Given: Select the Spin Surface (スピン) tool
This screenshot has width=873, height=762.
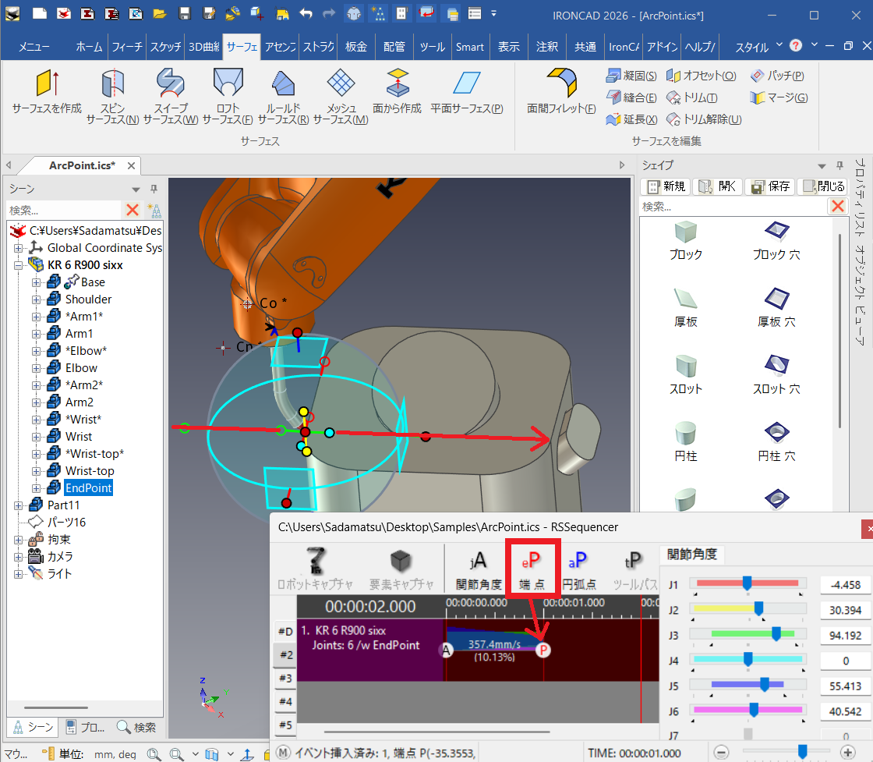Looking at the screenshot, I should pos(113,96).
